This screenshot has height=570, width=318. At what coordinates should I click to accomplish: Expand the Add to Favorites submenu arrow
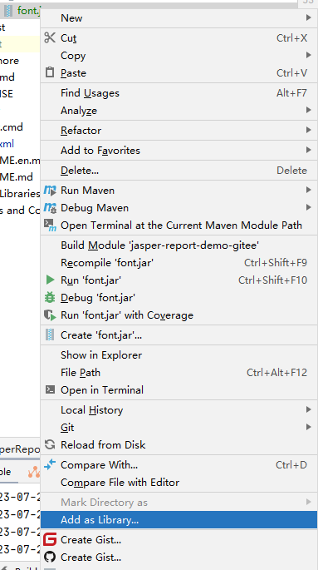(308, 150)
